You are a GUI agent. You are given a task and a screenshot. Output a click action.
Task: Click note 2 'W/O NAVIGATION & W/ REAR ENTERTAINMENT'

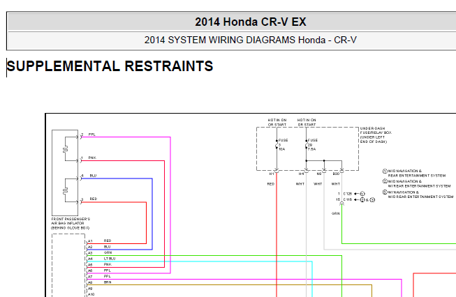coord(419,184)
